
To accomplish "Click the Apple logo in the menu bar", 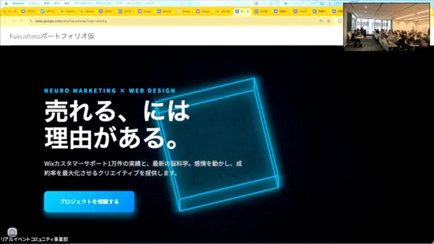I will click(x=6, y=3).
